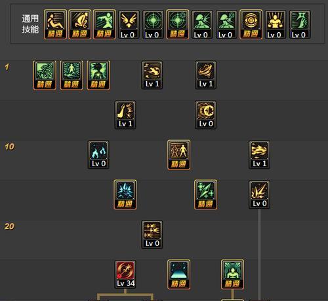This screenshot has width=328, height=301.
Task: Click the golden wings Lv 0 skill
Action: (129, 25)
